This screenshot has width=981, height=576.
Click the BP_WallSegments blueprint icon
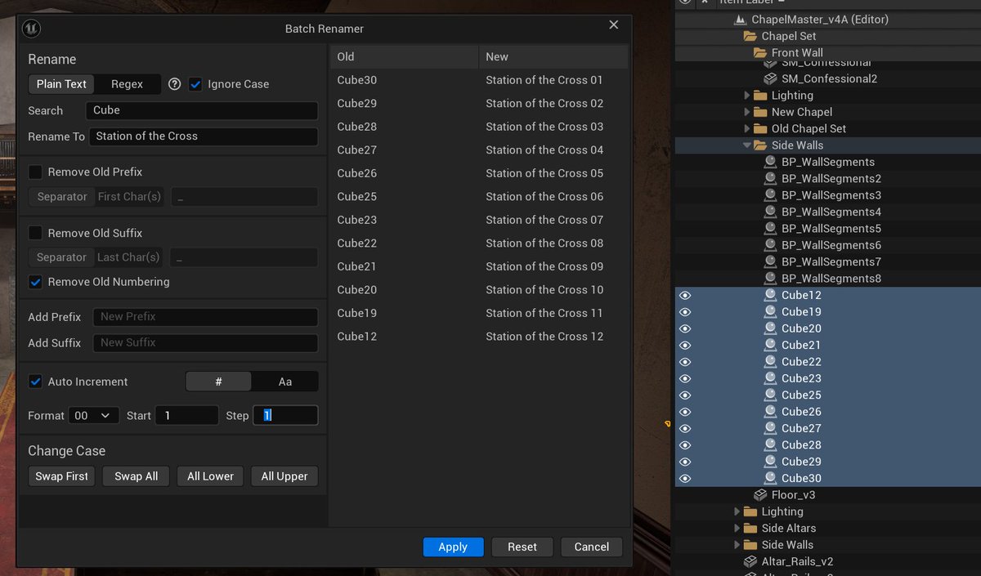pyautogui.click(x=770, y=162)
